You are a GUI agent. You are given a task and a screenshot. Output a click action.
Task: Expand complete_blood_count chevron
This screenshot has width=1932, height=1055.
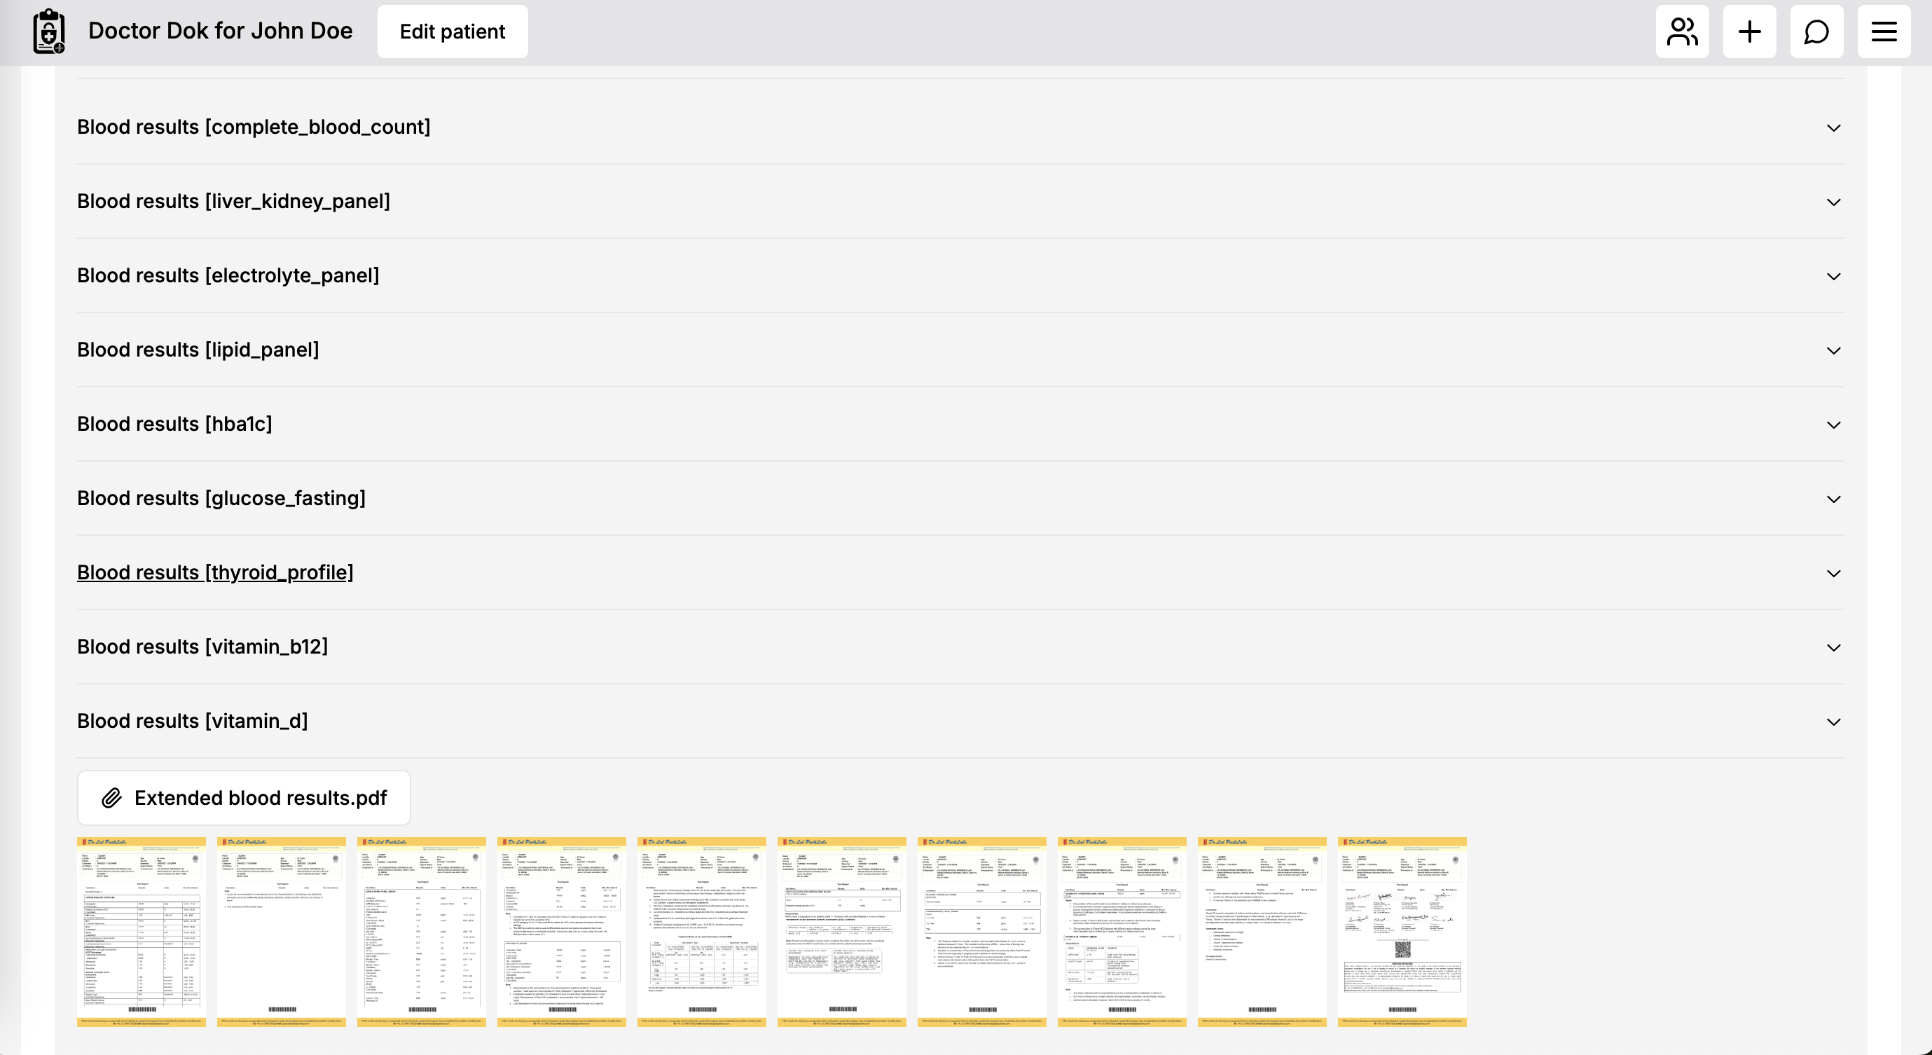click(1833, 127)
